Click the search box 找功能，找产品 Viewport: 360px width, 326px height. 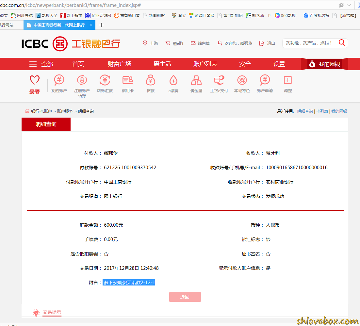pyautogui.click(x=309, y=43)
